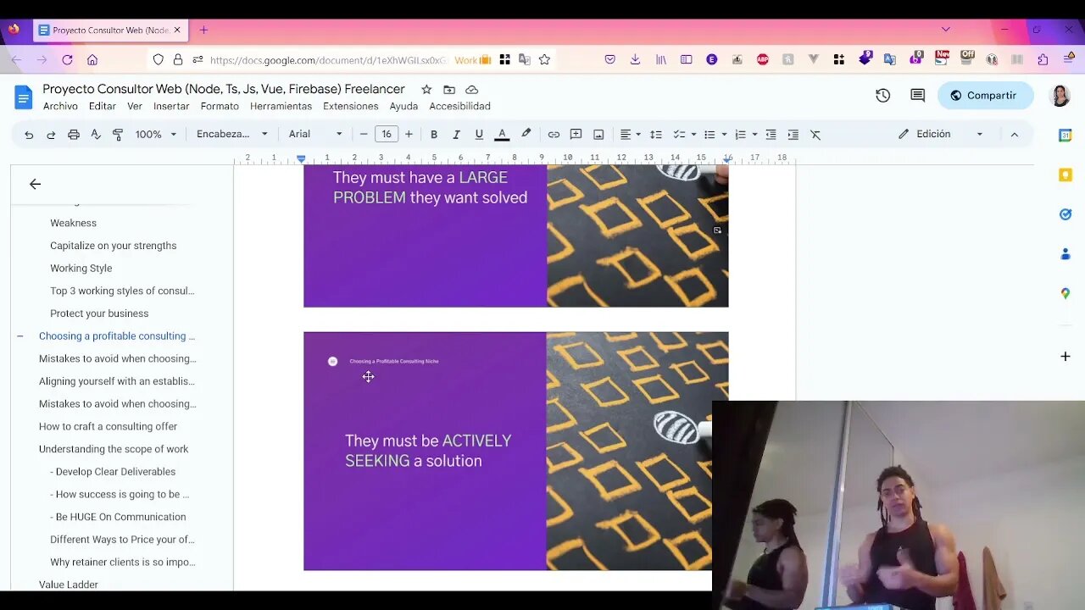Go to Understanding the scope of work
1085x610 pixels.
click(114, 449)
